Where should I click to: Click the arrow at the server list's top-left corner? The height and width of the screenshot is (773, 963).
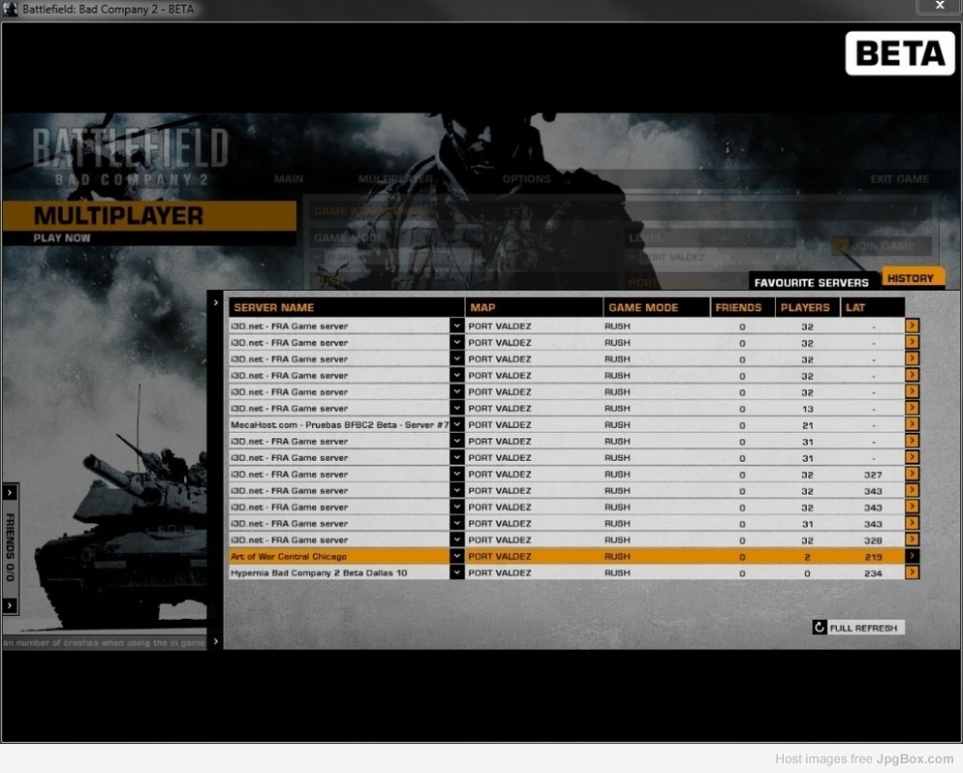coord(216,302)
